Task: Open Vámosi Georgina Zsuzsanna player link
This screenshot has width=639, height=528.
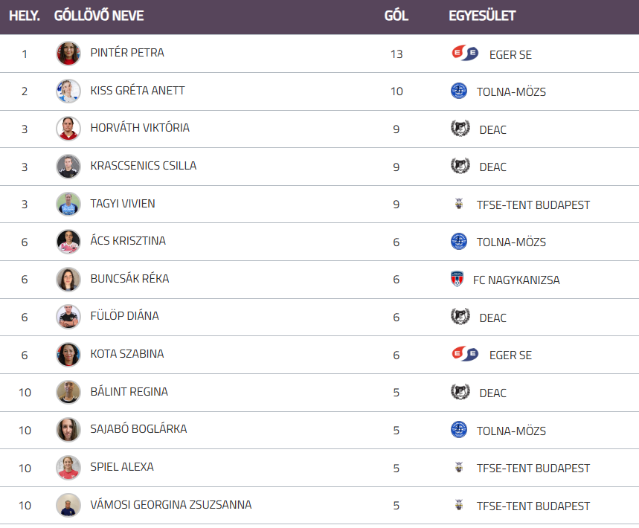Action: click(x=170, y=505)
